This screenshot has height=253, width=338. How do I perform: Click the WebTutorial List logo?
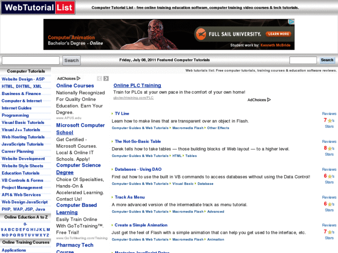point(38,7)
